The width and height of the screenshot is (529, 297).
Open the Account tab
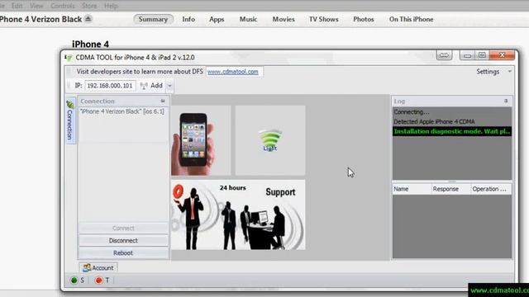98,267
